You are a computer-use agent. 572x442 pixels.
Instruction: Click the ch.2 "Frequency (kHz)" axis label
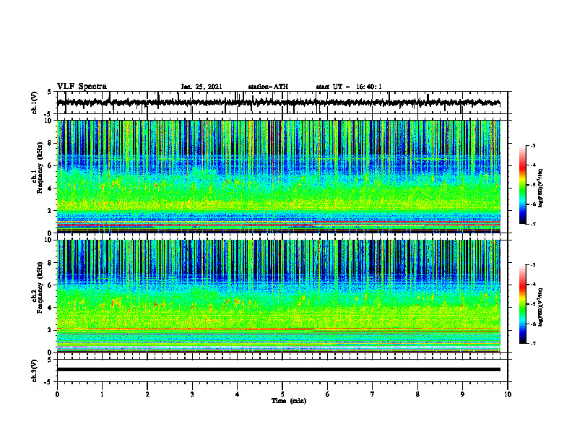coord(40,287)
